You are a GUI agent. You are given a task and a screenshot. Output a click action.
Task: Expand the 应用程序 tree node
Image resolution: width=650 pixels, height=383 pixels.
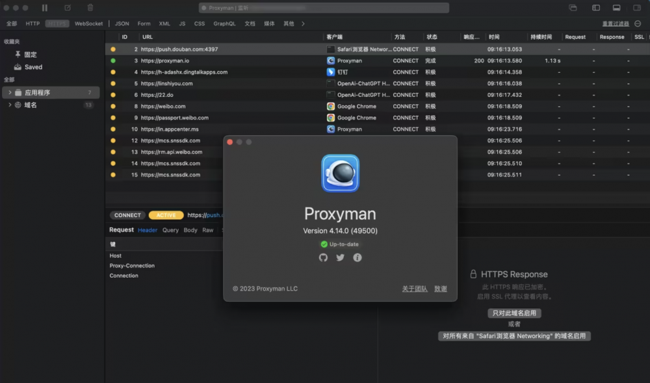click(x=10, y=92)
